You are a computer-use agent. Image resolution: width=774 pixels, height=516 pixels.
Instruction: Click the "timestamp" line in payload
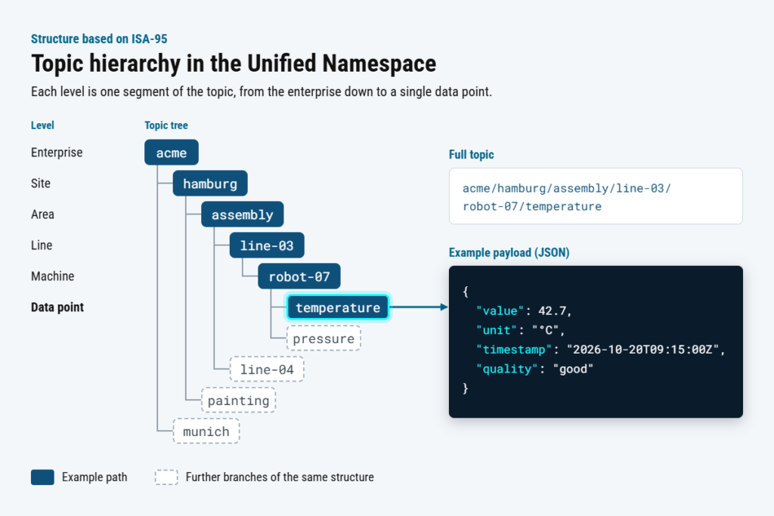pos(600,349)
